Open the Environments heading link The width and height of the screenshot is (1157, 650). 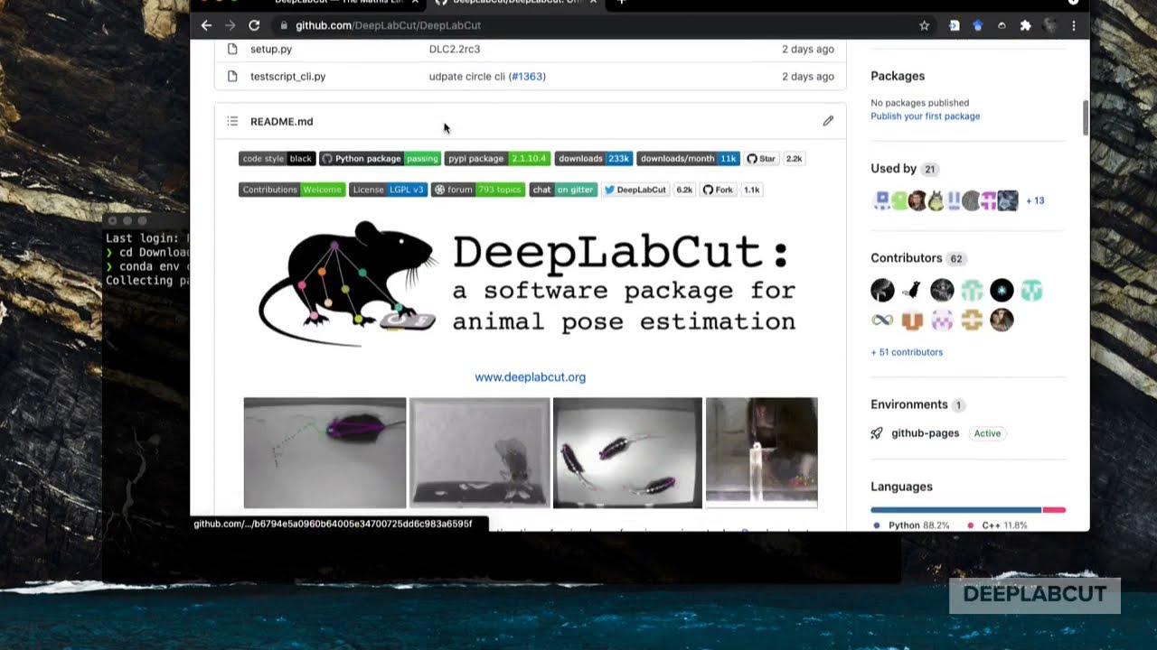[909, 404]
